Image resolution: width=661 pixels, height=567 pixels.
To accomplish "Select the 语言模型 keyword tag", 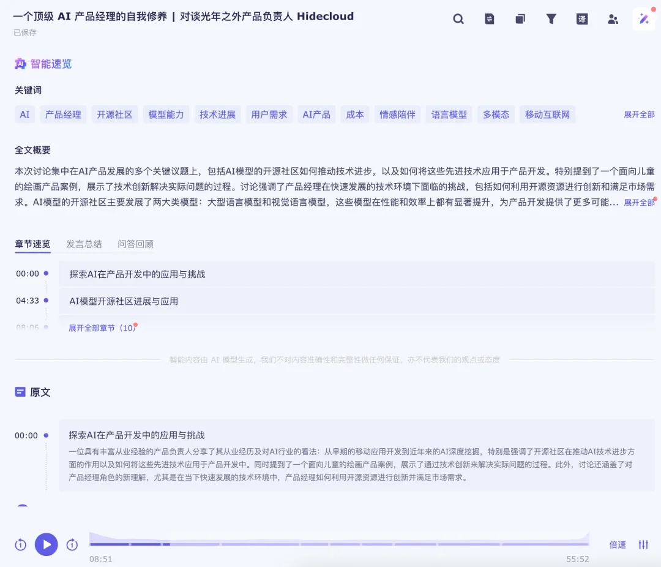I will tap(449, 115).
